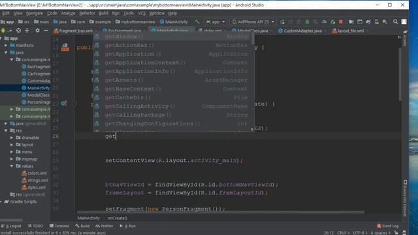Click the fold toggle beside line 22
Image resolution: width=418 pixels, height=235 pixels.
(75, 103)
